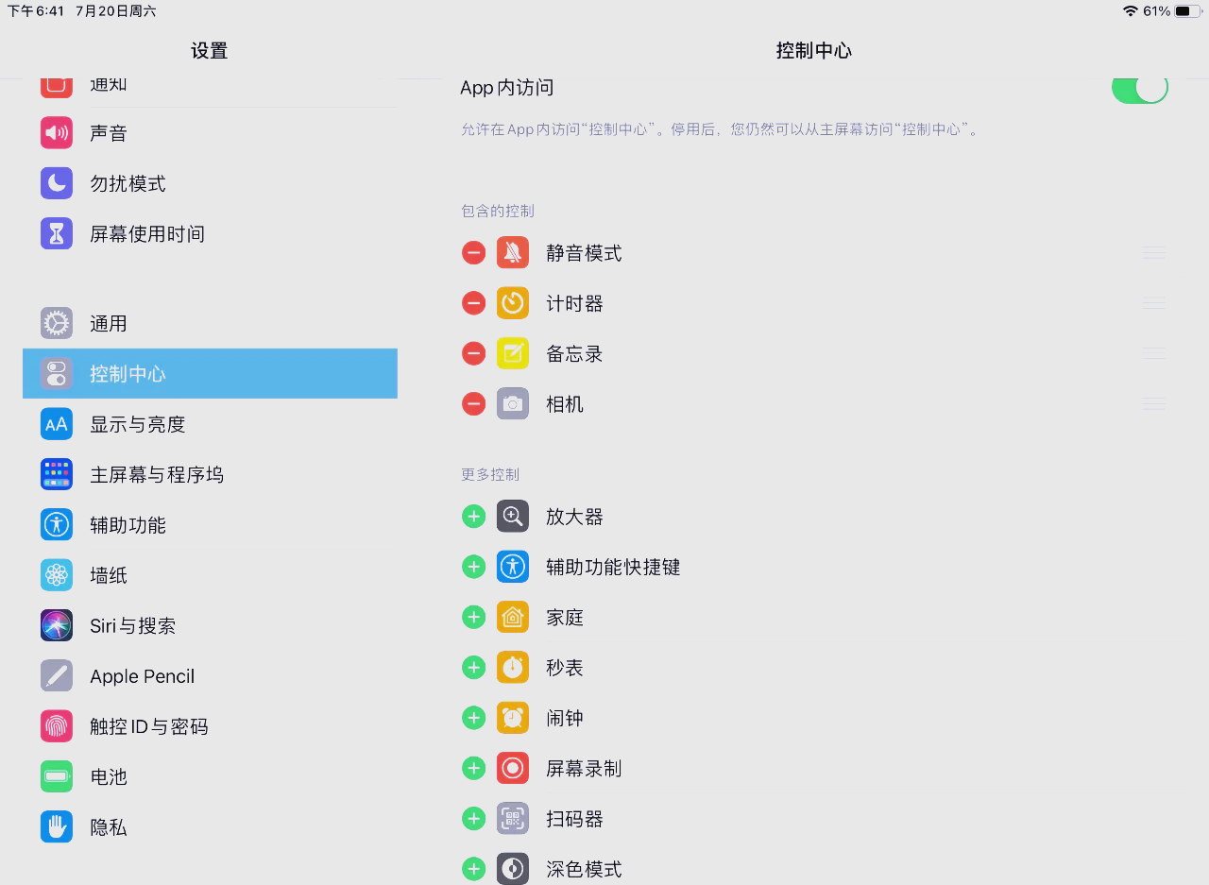Open Siri与搜索 settings

pos(132,626)
